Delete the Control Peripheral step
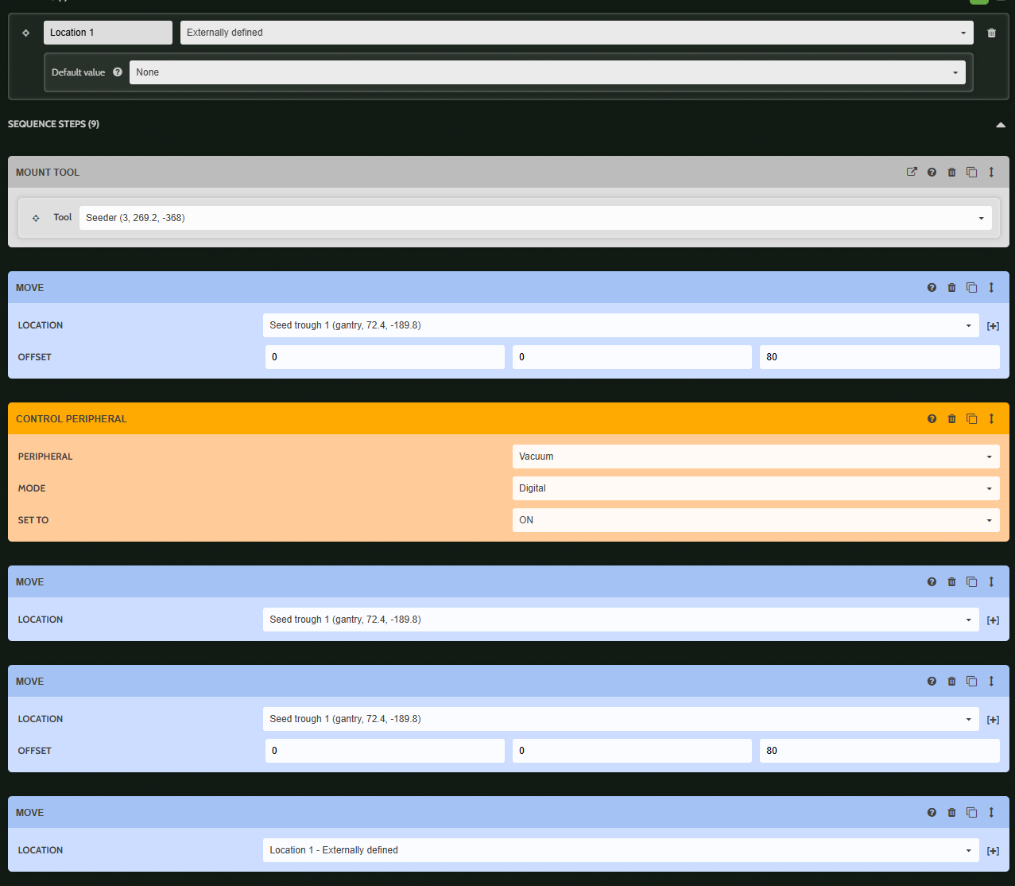Image resolution: width=1015 pixels, height=886 pixels. tap(951, 418)
